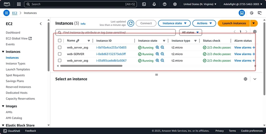
Task: Open the Services grid menu icon
Action: pos(19,4)
